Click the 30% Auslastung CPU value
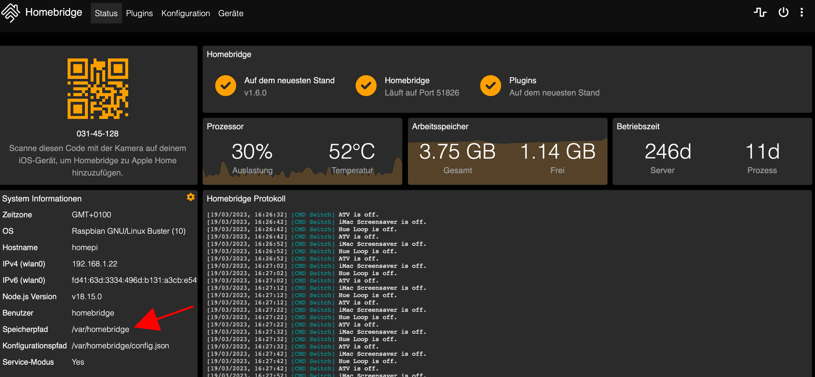Viewport: 815px width, 377px height. click(252, 151)
